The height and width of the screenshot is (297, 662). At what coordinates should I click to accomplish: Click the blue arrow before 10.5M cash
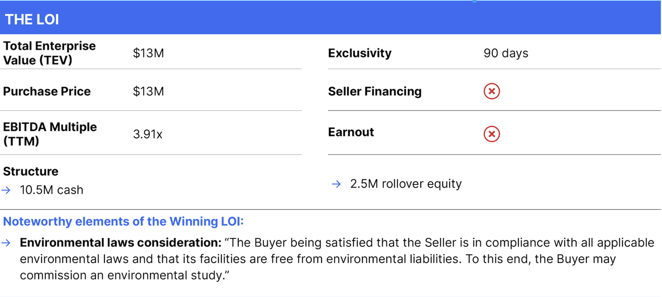point(6,190)
